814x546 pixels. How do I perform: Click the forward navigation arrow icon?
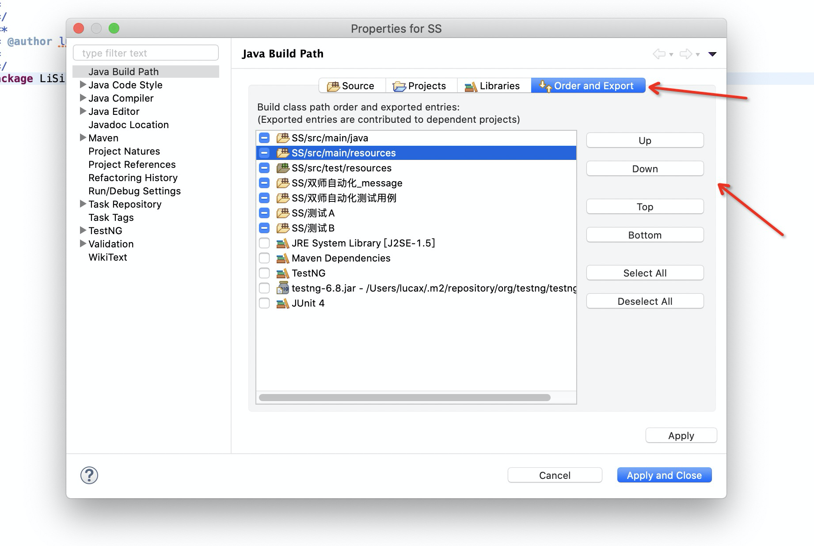coord(685,54)
